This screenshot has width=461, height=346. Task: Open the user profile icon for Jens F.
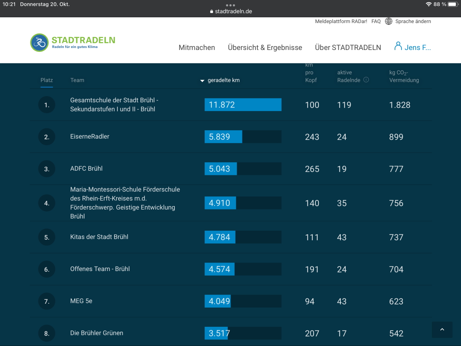click(x=398, y=47)
